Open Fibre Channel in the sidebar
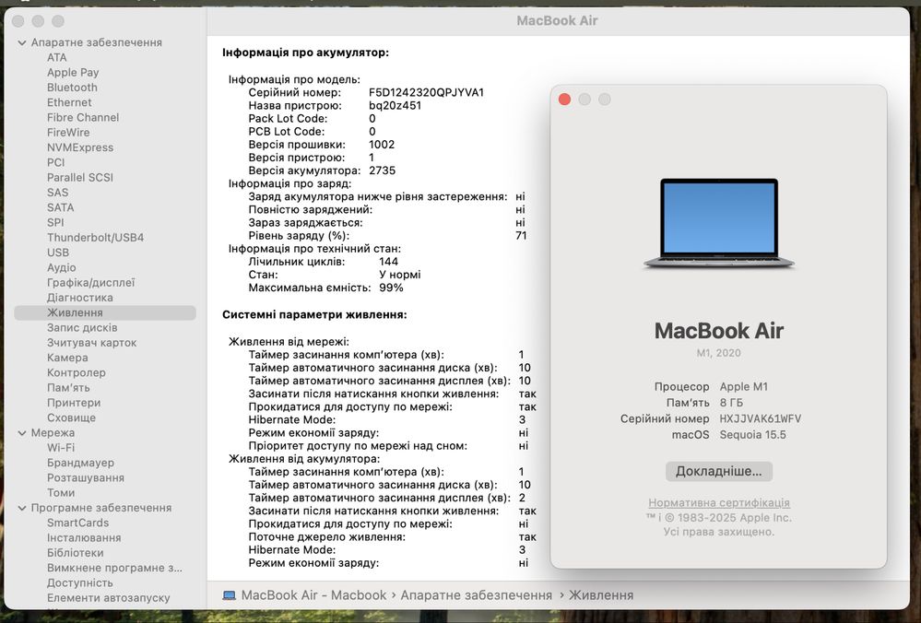Viewport: 921px width, 623px height. [x=83, y=117]
